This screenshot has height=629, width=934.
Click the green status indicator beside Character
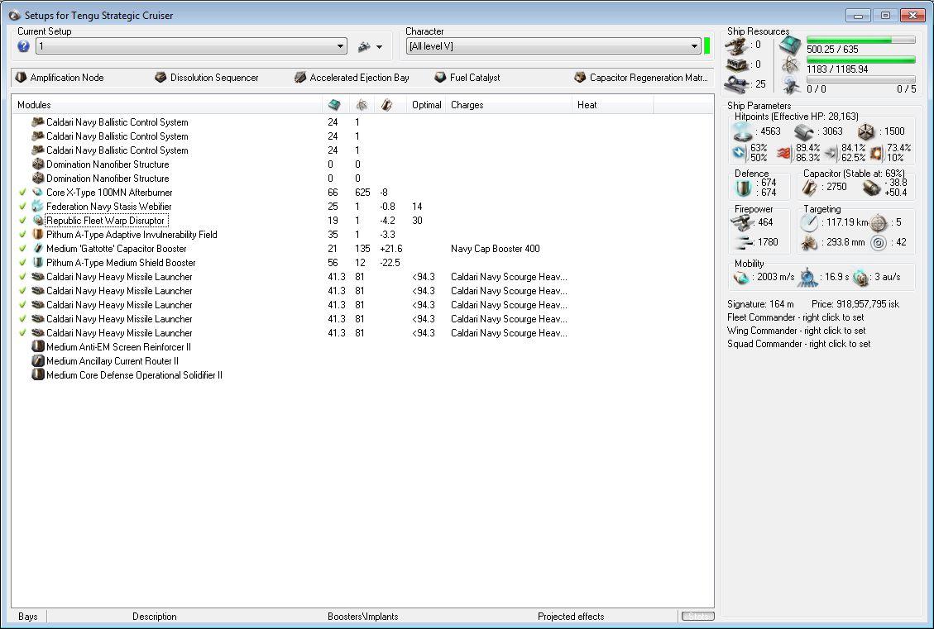click(x=707, y=45)
